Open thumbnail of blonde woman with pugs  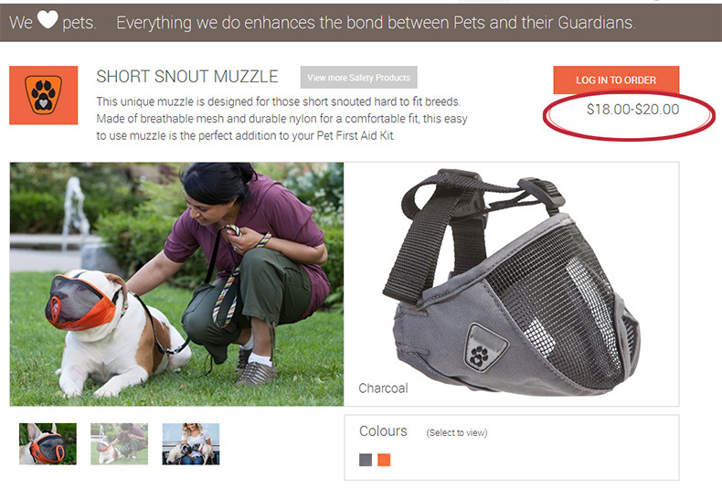click(x=191, y=444)
